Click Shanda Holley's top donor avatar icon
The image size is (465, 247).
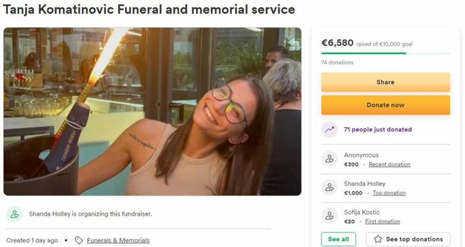tap(329, 187)
